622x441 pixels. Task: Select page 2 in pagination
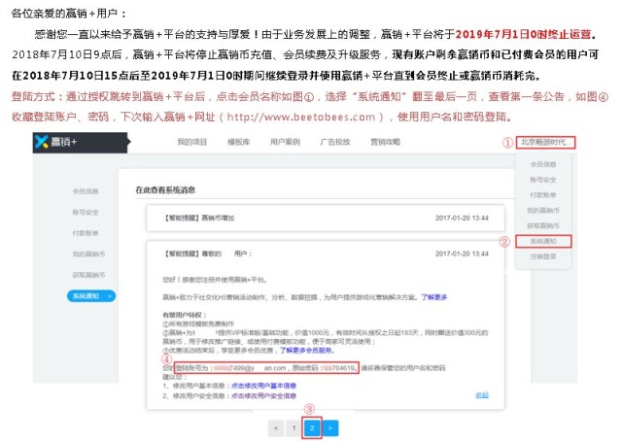[x=312, y=428]
